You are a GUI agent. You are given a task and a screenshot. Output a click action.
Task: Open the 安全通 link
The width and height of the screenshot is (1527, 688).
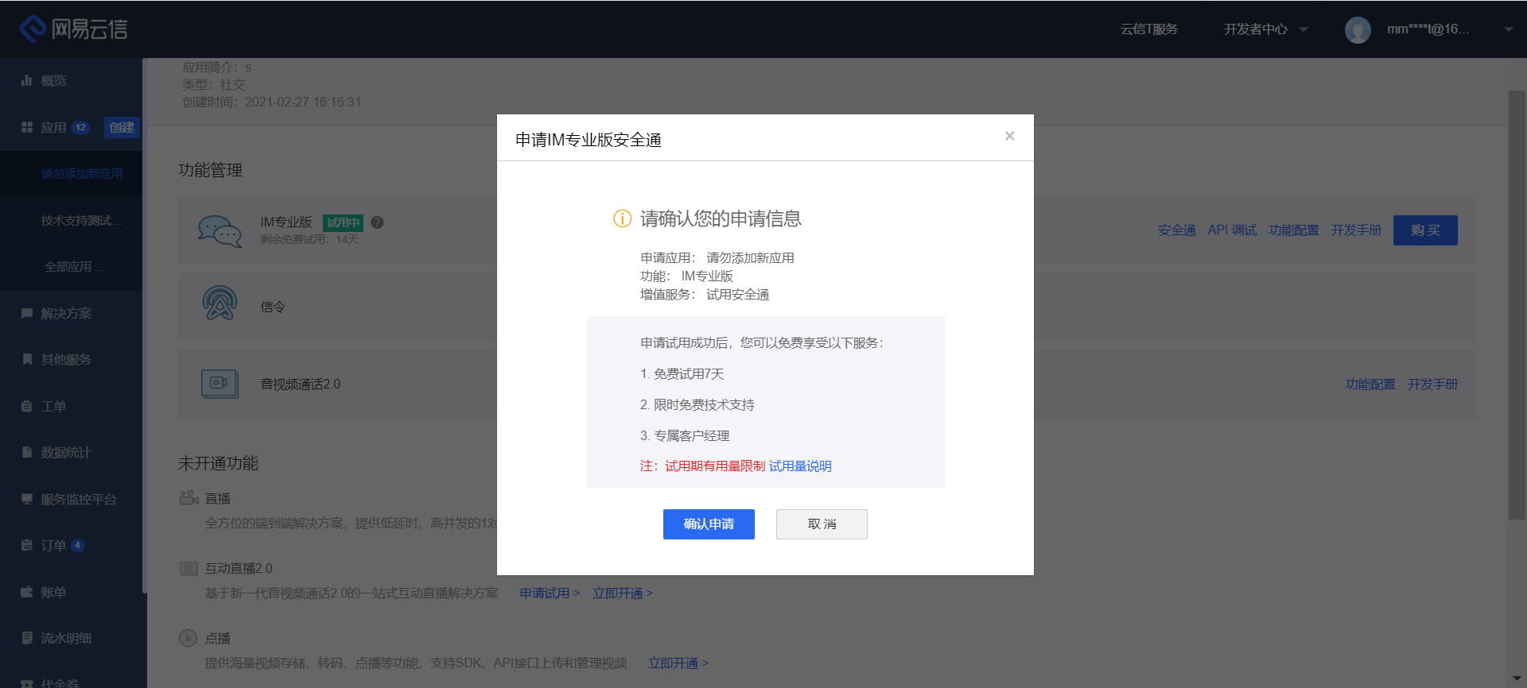pos(1176,230)
